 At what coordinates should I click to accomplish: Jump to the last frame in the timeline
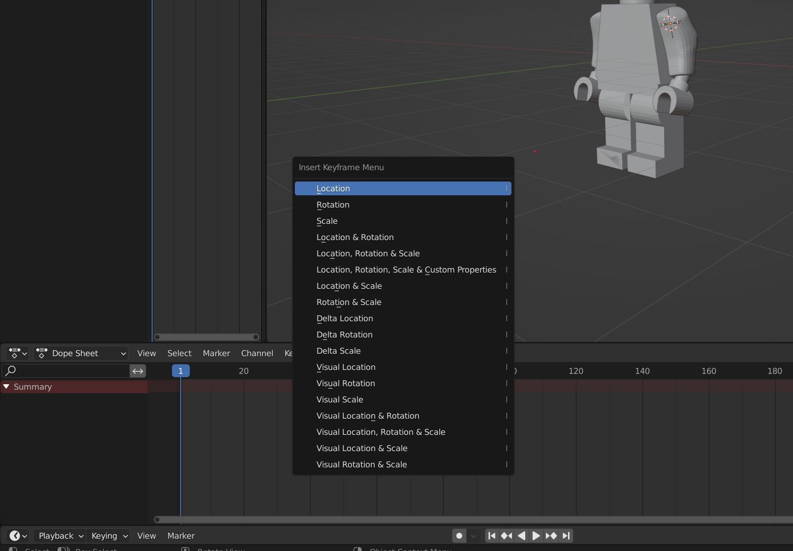tap(566, 536)
